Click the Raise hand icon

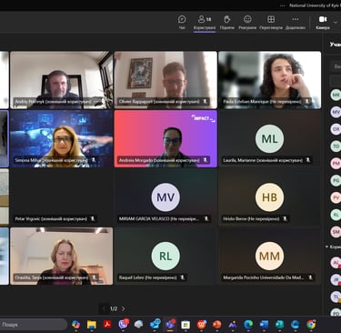pyautogui.click(x=227, y=23)
